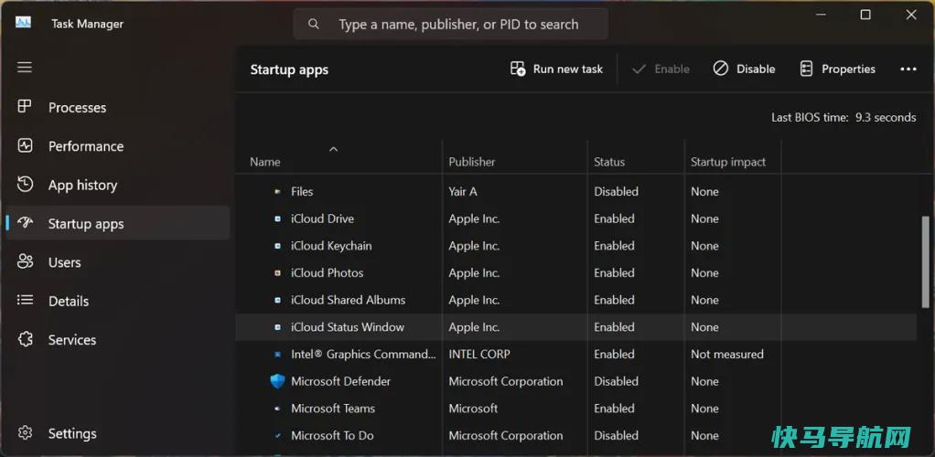Click the Microsoft Defender shield icon
The image size is (935, 457).
coord(277,381)
